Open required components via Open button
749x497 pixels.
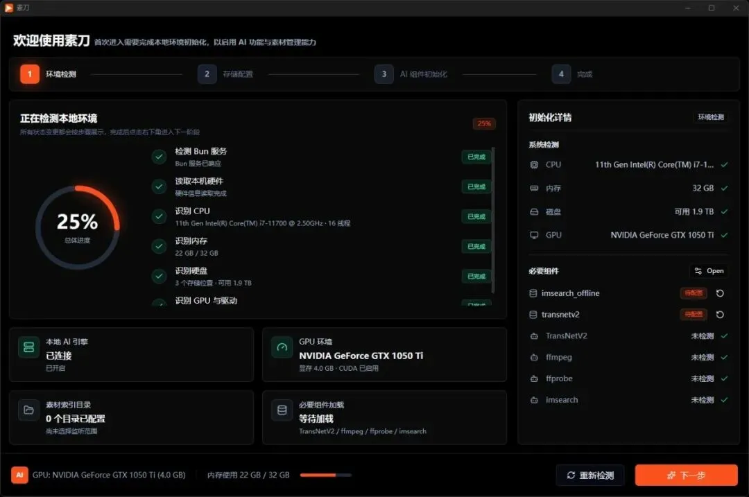point(709,271)
